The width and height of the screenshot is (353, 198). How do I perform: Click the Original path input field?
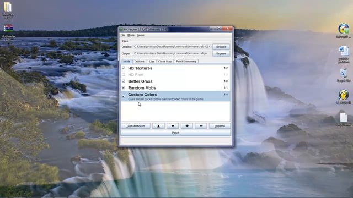(x=172, y=47)
